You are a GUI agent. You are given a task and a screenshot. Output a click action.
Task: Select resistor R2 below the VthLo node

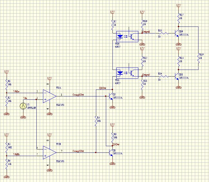[x=7, y=101]
